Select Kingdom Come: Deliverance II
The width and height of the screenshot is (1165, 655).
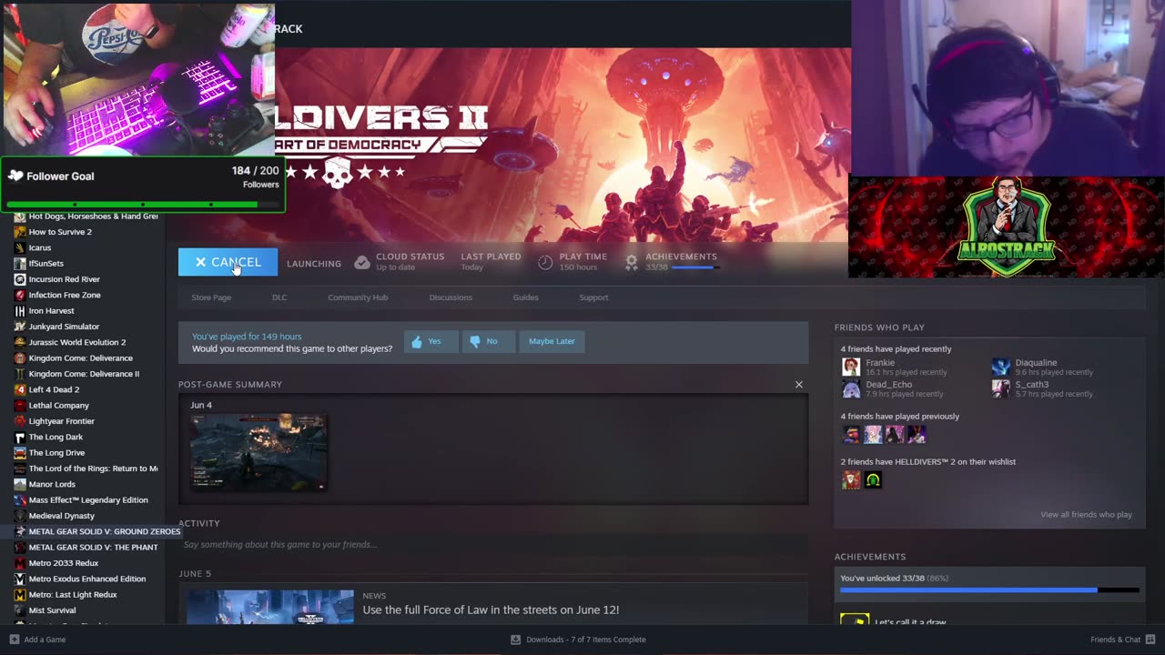click(x=84, y=374)
